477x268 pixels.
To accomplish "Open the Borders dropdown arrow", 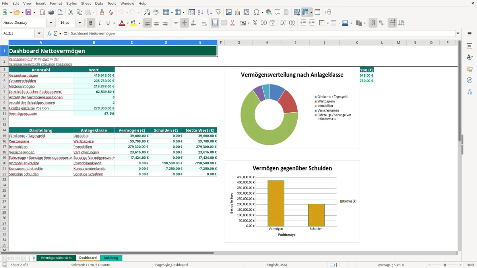I will click(328, 23).
